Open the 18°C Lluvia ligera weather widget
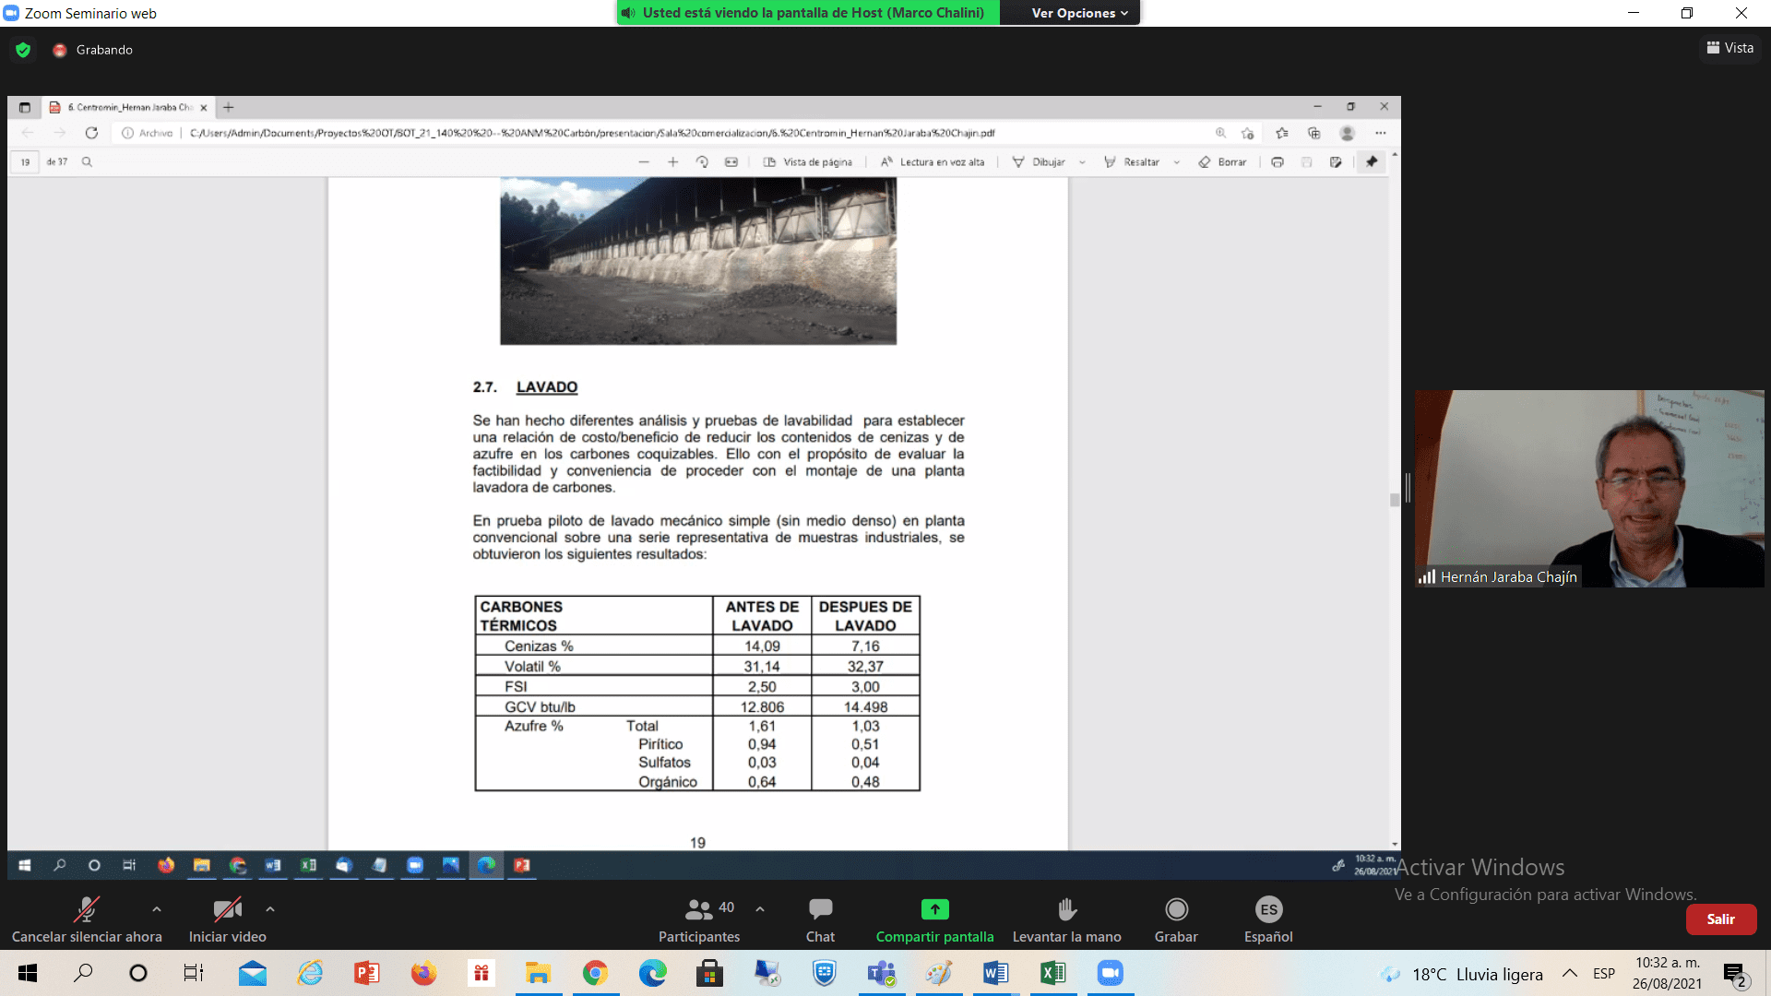The width and height of the screenshot is (1771, 996). pos(1461,974)
